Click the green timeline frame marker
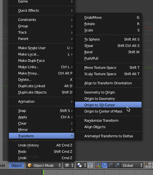This screenshot has height=175, width=153. tap(44, 172)
